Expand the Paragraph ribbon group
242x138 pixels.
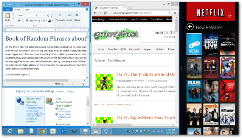point(60,18)
